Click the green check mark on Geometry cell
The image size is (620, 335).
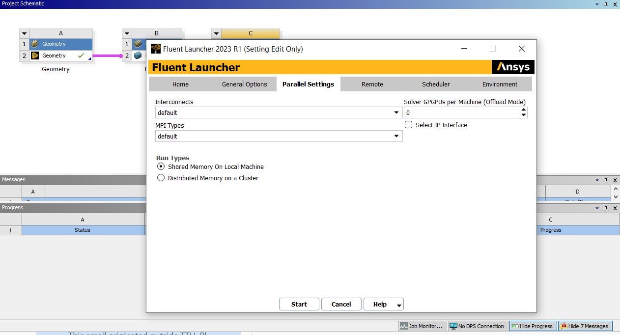[81, 56]
